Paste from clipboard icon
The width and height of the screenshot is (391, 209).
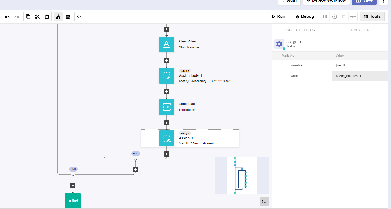[47, 17]
